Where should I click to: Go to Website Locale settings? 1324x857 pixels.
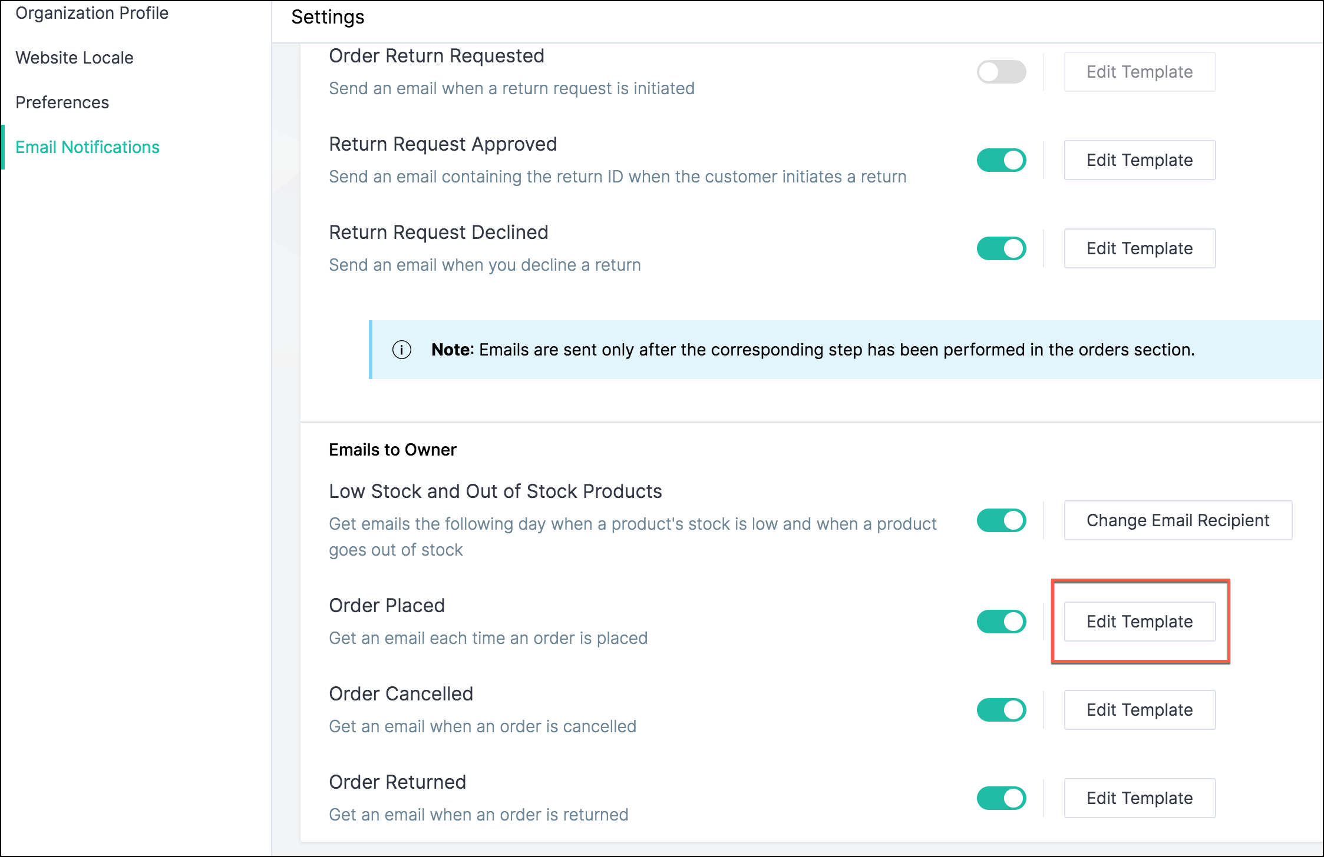[x=74, y=58]
